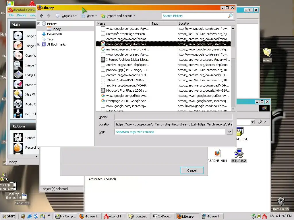Image resolution: width=294 pixels, height=220 pixels.
Task: Select Tags in Library sidebar
Action: click(50, 39)
